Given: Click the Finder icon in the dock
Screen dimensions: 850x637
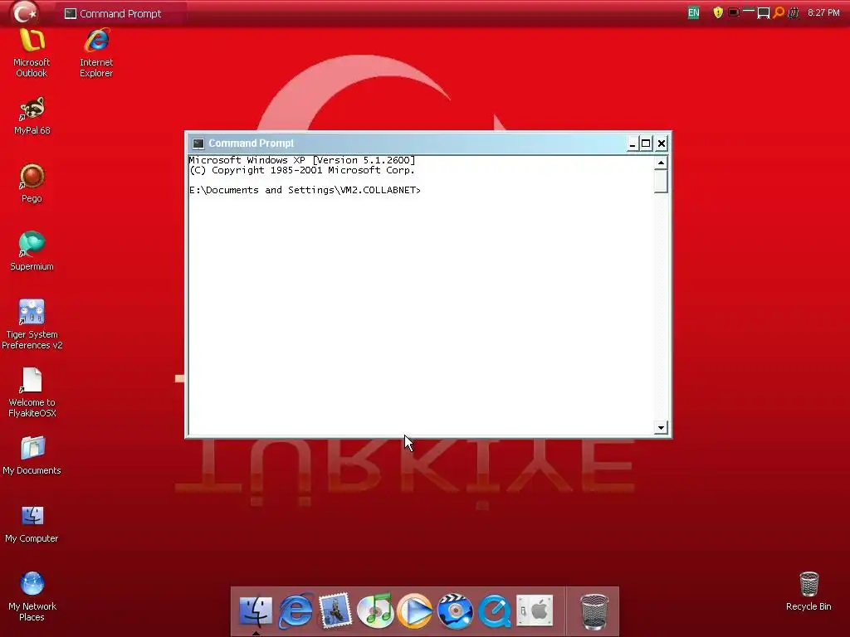Looking at the screenshot, I should 256,610.
